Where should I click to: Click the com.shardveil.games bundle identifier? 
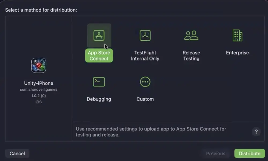coord(39,89)
